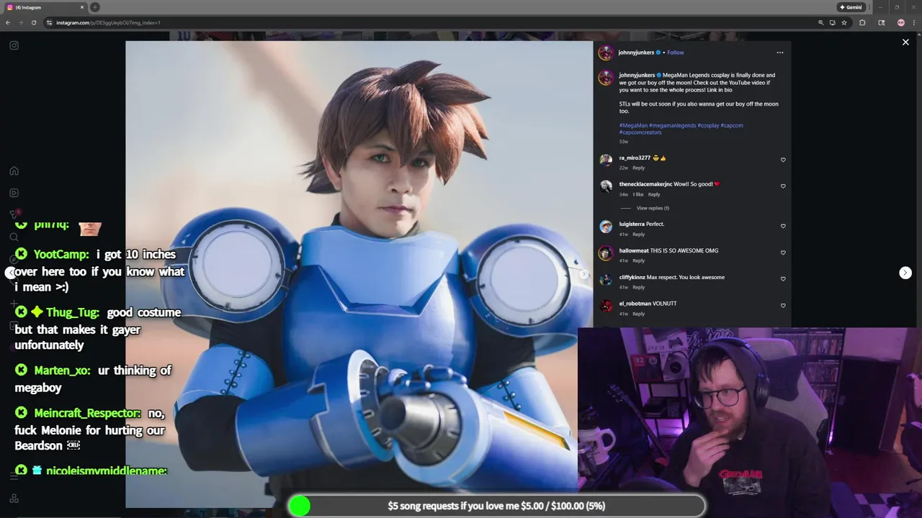
Task: Click the johnnyjunkers avatar in the header
Action: tap(606, 53)
